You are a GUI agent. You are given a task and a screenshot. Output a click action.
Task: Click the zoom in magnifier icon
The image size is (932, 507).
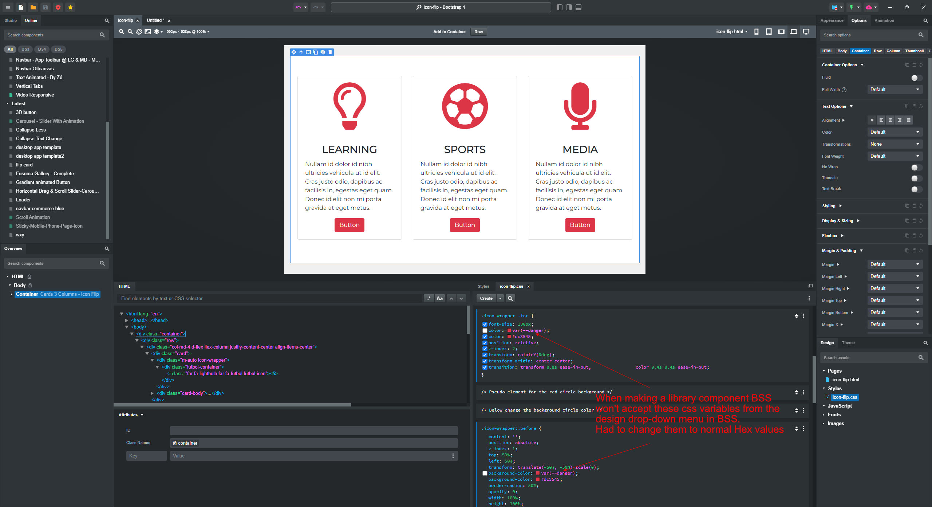122,32
